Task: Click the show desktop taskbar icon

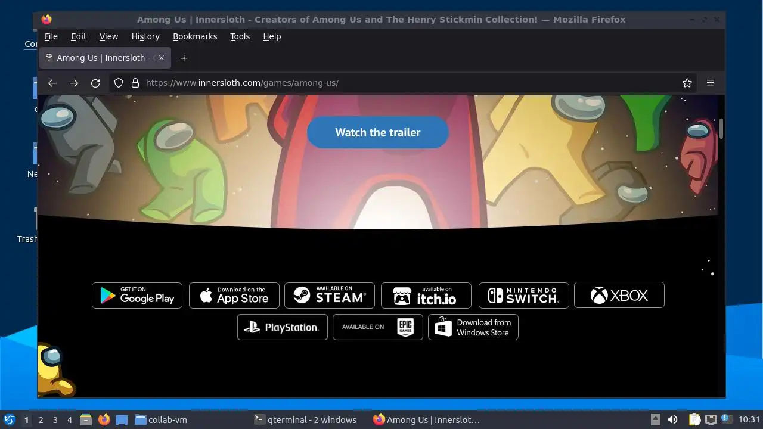Action: coord(122,419)
